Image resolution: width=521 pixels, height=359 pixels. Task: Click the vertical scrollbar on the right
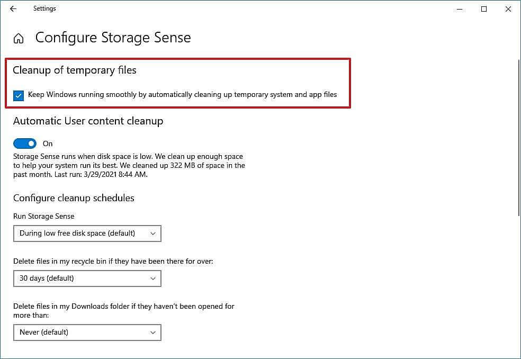(518, 138)
